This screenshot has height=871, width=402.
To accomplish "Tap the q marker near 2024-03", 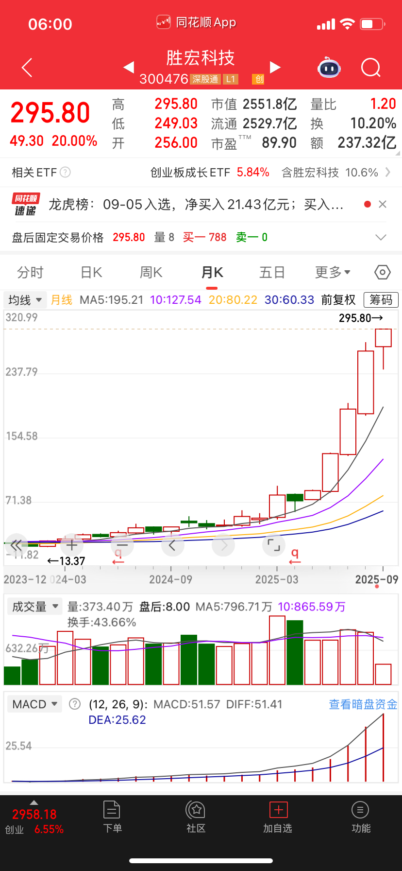I will point(118,556).
